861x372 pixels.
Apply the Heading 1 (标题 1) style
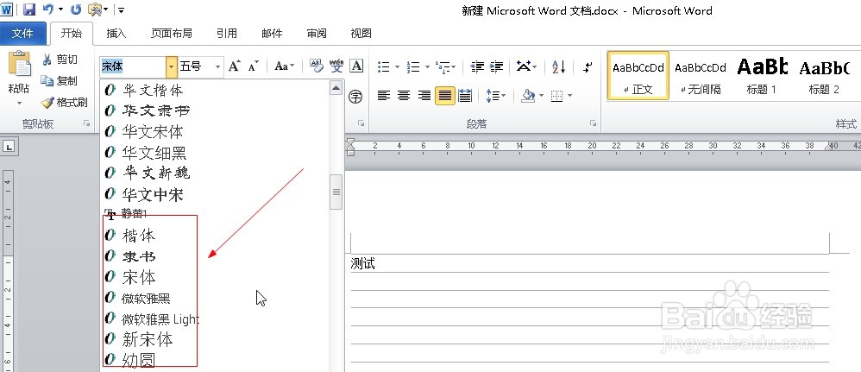point(762,76)
